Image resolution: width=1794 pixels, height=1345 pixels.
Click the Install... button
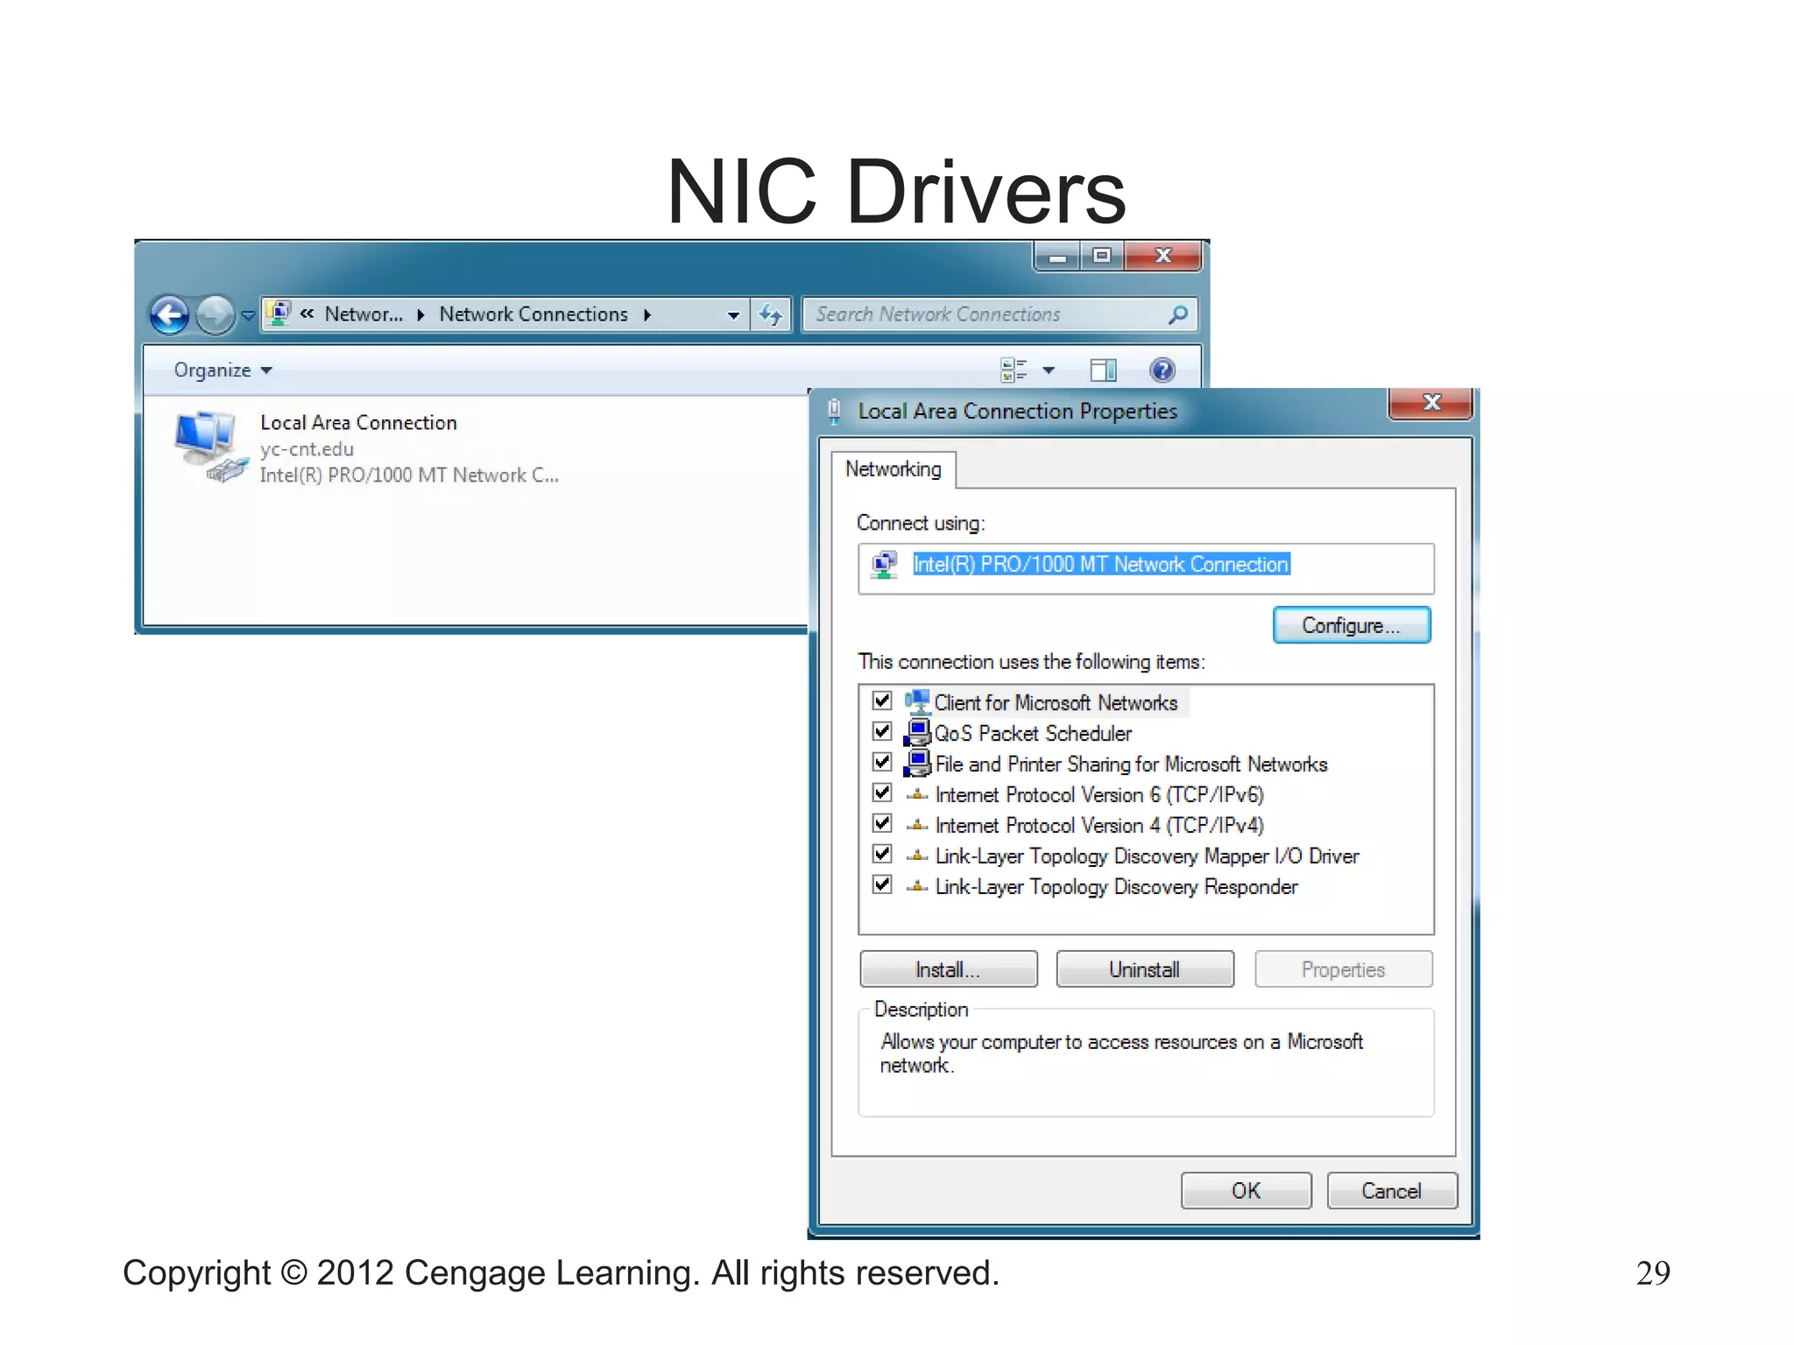949,969
